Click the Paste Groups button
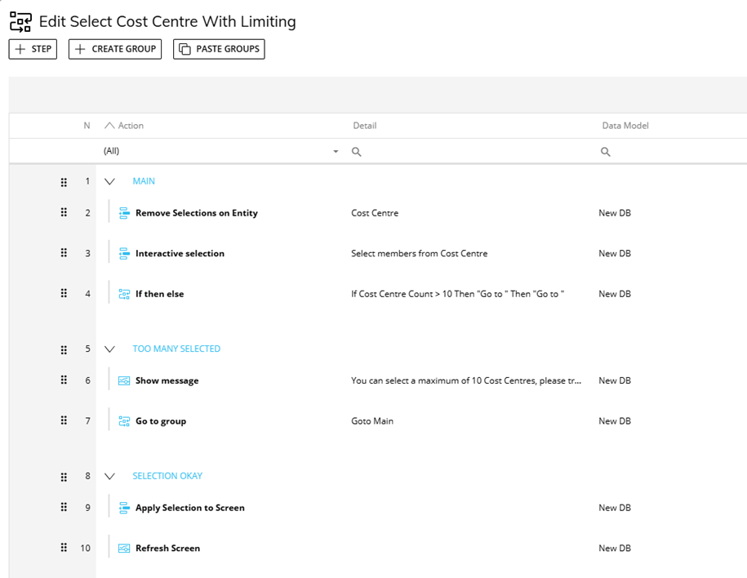The image size is (747, 578). click(219, 49)
